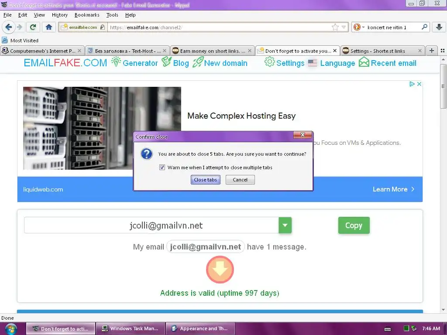This screenshot has height=335, width=447.
Task: Open the Downloads arrow icon
Action: coord(439,27)
